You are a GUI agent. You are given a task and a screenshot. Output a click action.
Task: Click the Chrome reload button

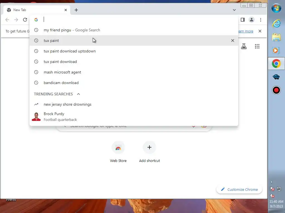click(25, 20)
